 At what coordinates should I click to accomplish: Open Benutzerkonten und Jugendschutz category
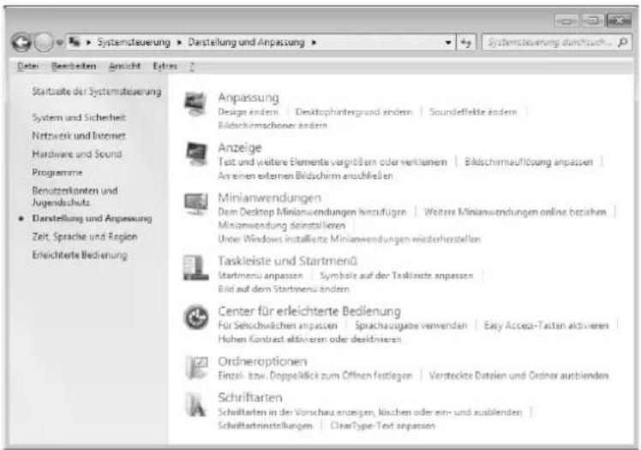point(75,196)
